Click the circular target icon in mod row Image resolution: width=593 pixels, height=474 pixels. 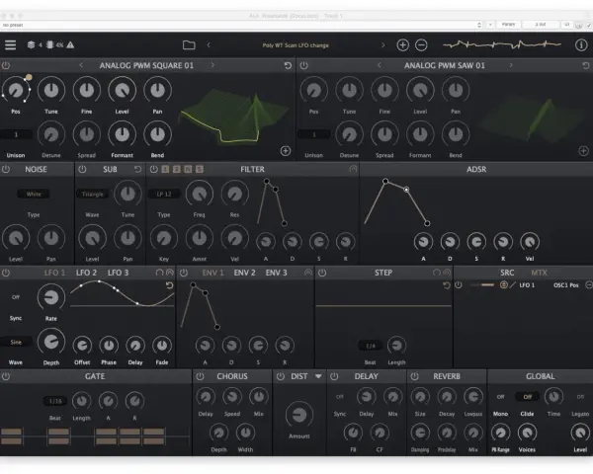tap(504, 285)
